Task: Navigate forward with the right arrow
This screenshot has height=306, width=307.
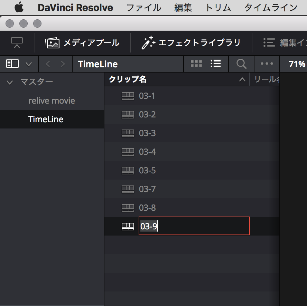Action: tap(63, 64)
